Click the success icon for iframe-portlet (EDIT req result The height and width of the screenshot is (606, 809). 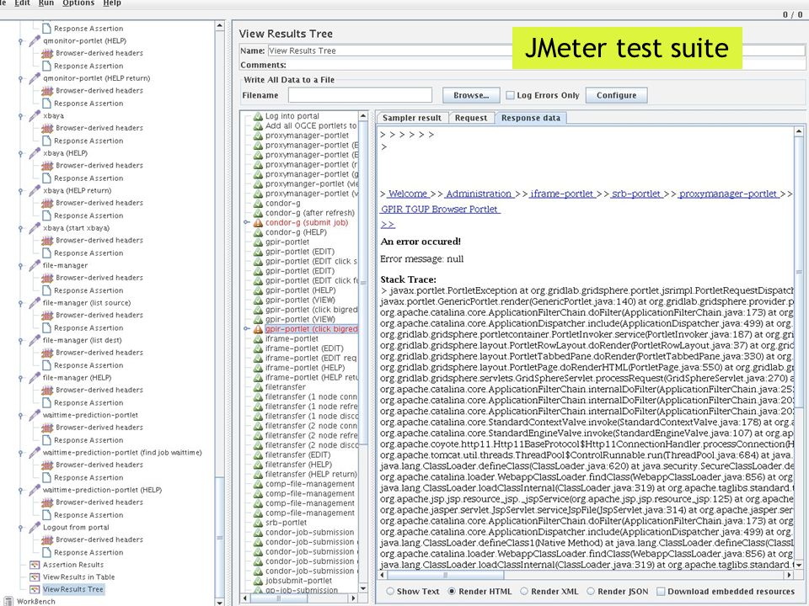click(258, 359)
